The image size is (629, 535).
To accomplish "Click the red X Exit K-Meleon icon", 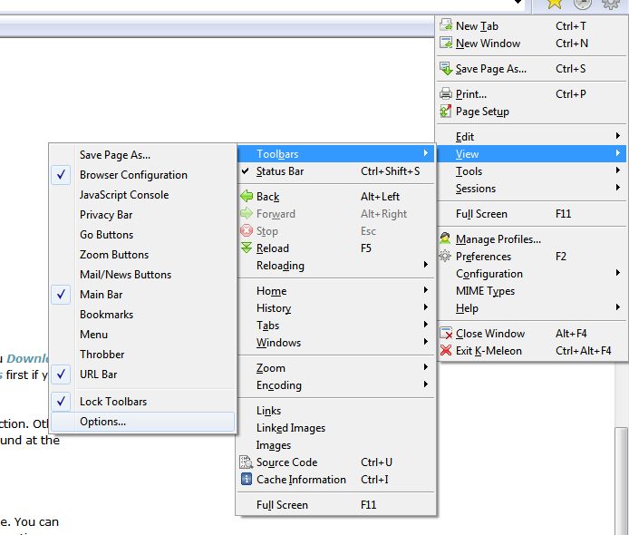I will tap(445, 350).
